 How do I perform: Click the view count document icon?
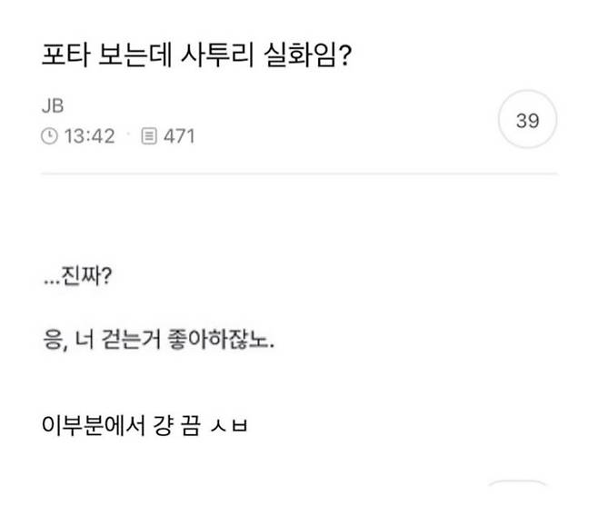tap(150, 136)
